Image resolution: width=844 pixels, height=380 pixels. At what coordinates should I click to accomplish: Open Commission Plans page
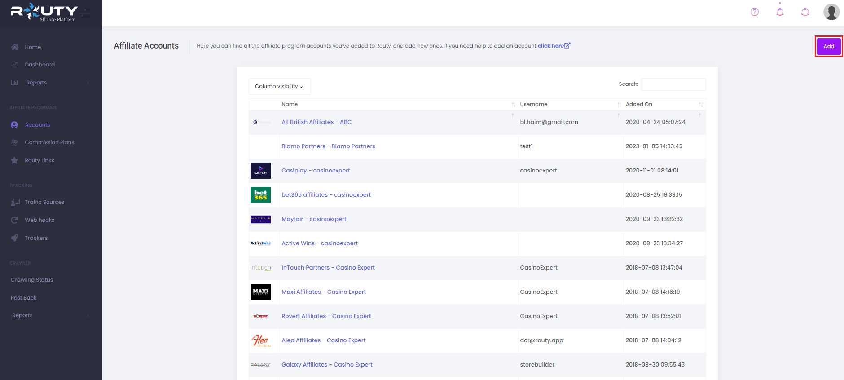click(x=49, y=142)
